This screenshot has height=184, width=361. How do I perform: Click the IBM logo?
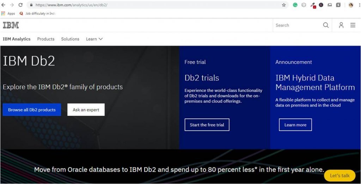point(11,25)
